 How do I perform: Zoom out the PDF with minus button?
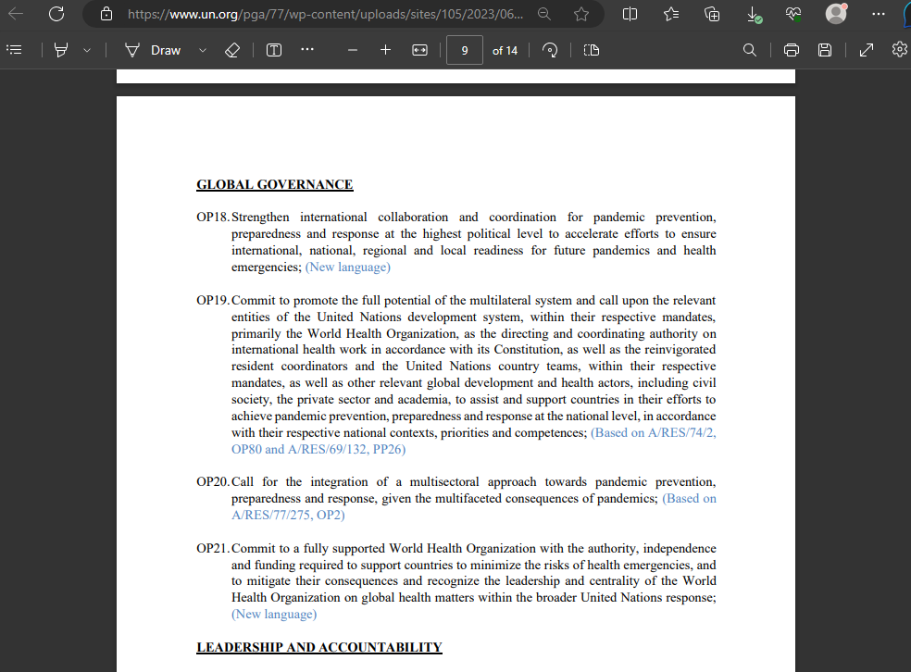352,51
